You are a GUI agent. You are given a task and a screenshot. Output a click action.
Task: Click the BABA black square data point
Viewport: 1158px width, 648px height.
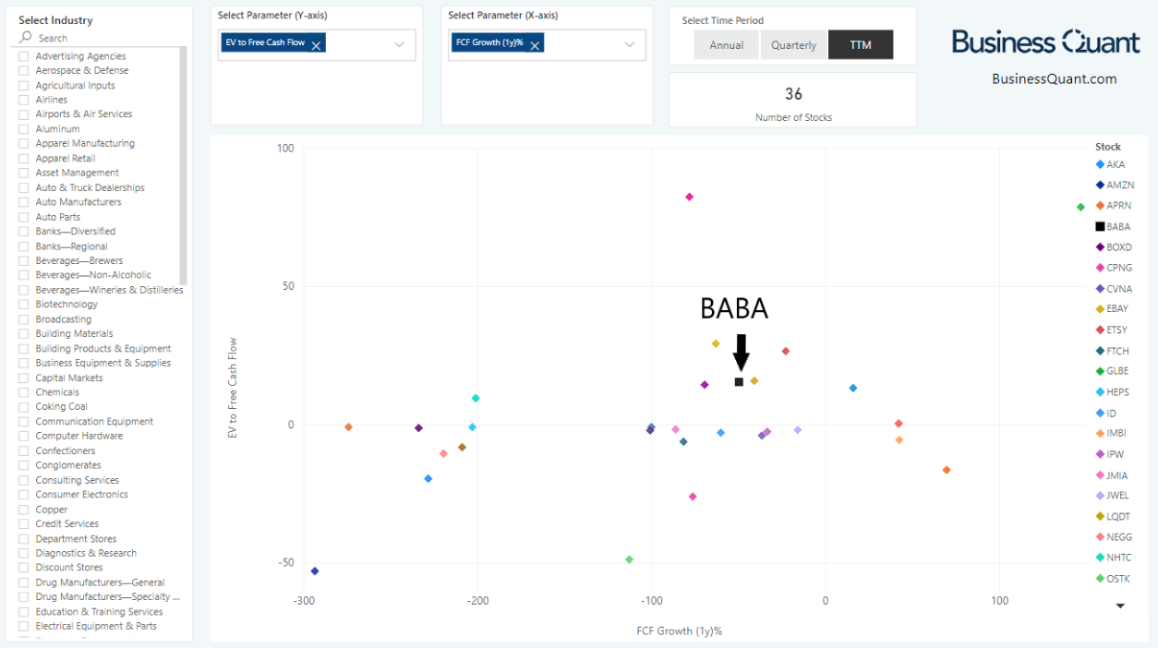[x=739, y=382]
